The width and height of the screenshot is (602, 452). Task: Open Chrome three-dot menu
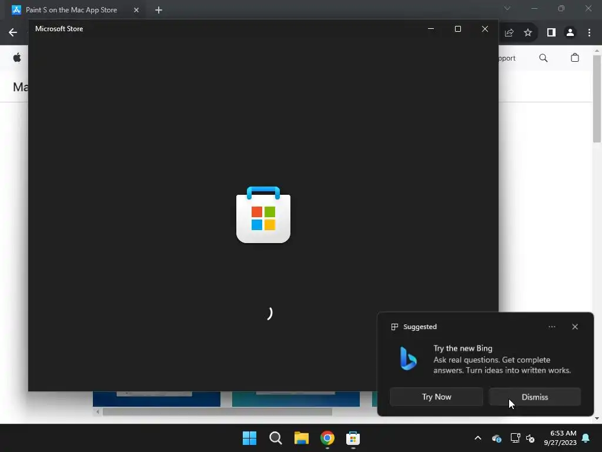coord(589,33)
